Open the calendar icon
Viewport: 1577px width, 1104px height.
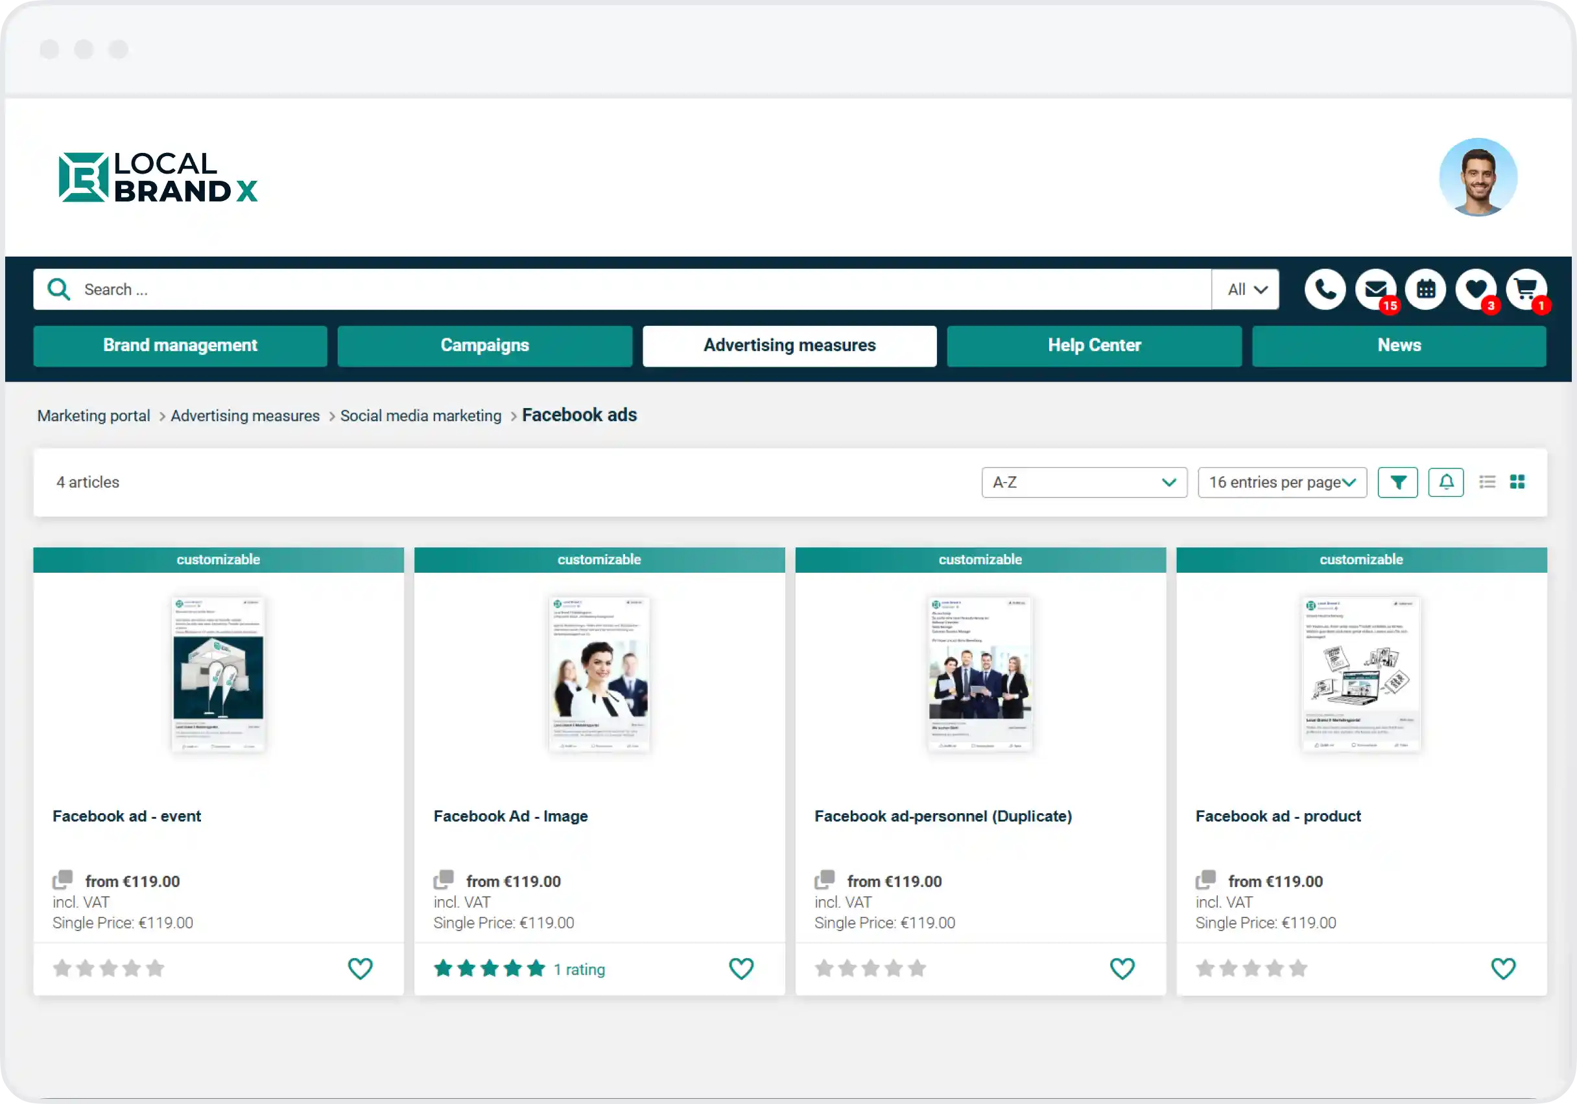click(x=1425, y=290)
